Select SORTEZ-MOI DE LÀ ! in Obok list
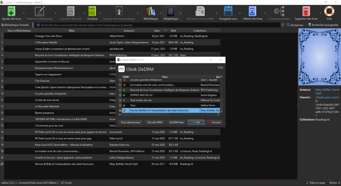Screen dimensions: 341x186 tap(169, 95)
